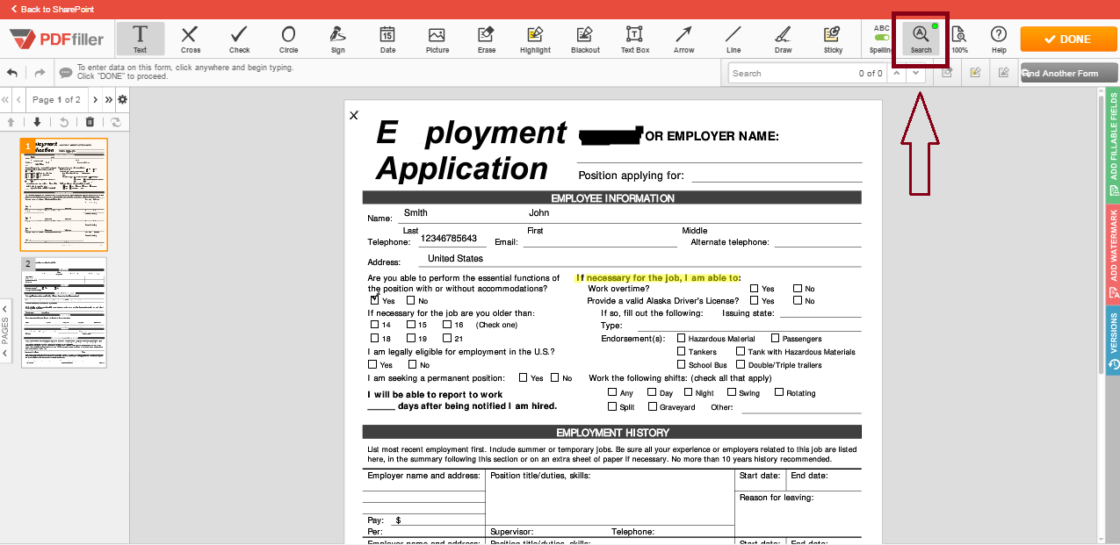The height and width of the screenshot is (545, 1120).
Task: Click the PDFfiller logo
Action: [57, 39]
